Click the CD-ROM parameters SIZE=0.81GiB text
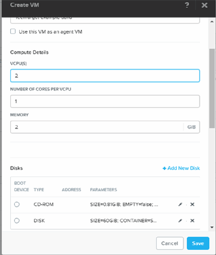Image resolution: width=216 pixels, height=255 pixels. point(124,204)
